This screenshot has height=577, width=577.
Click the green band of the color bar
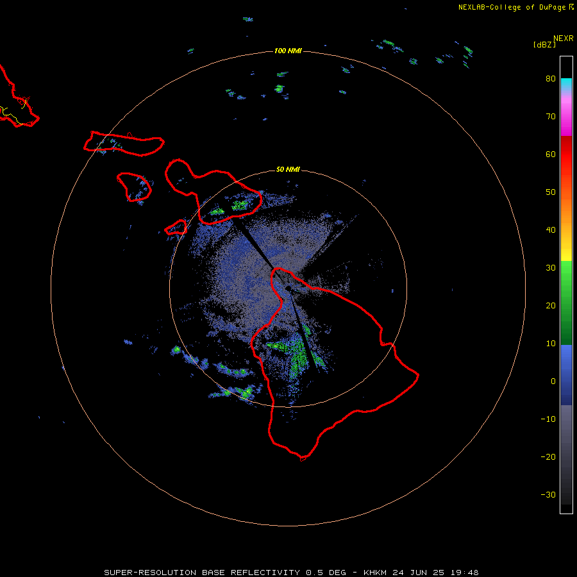point(566,303)
